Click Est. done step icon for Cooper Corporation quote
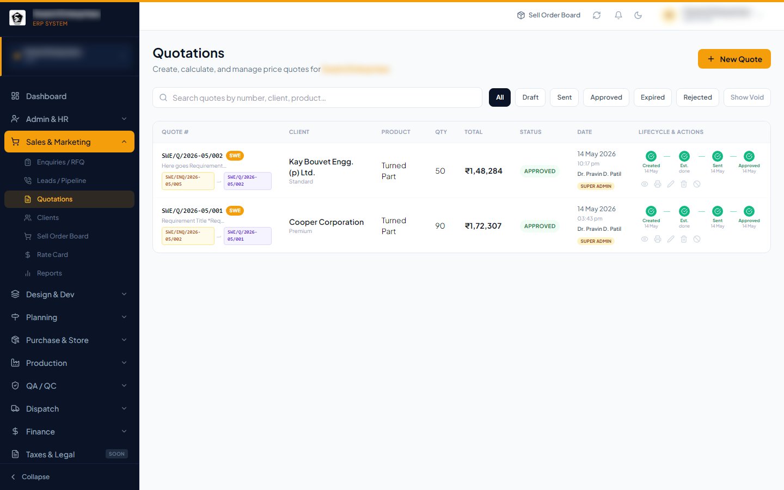The image size is (784, 490). click(684, 211)
